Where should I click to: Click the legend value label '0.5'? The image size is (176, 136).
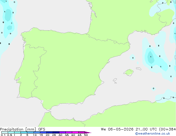10,135
